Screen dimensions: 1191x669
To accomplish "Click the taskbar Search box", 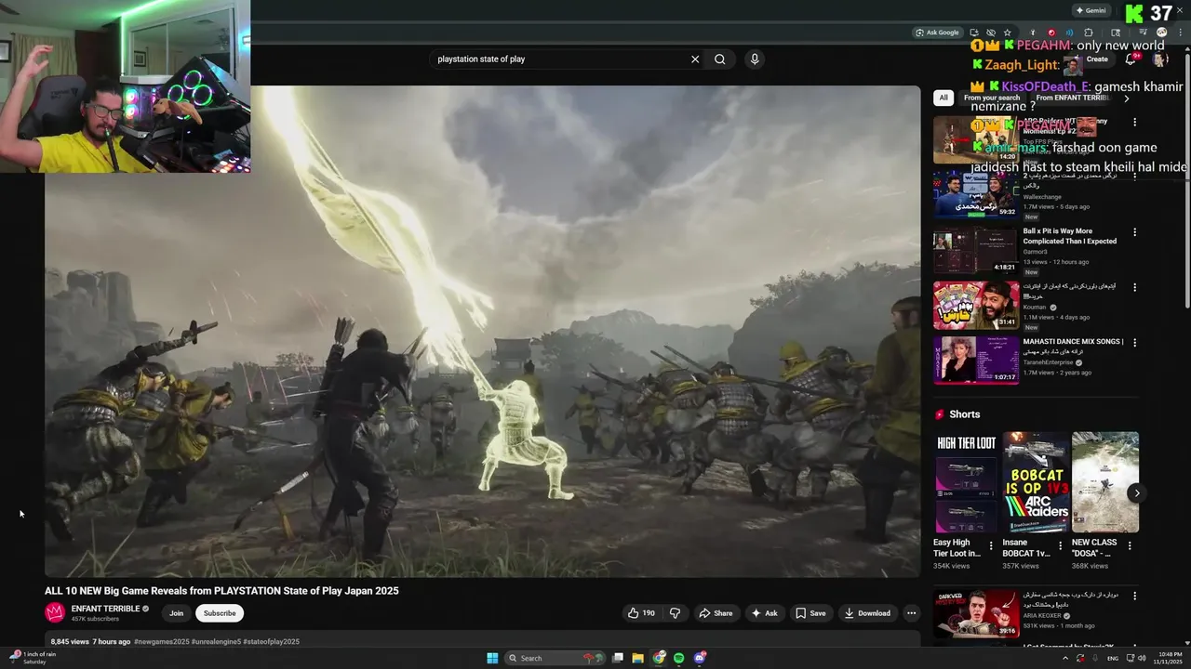I will point(554,658).
